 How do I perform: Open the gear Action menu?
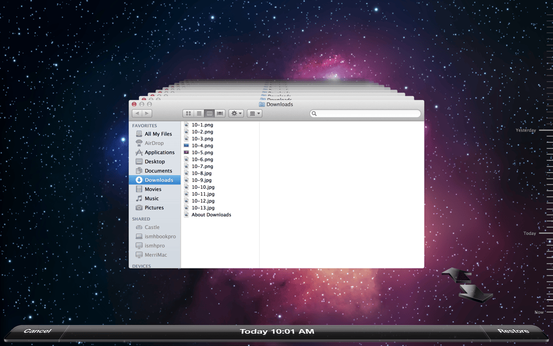point(236,114)
